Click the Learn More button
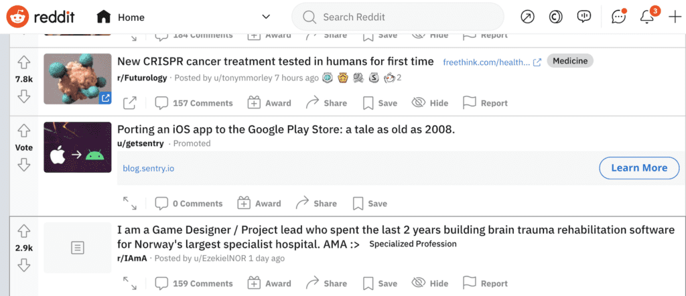 [x=639, y=168]
